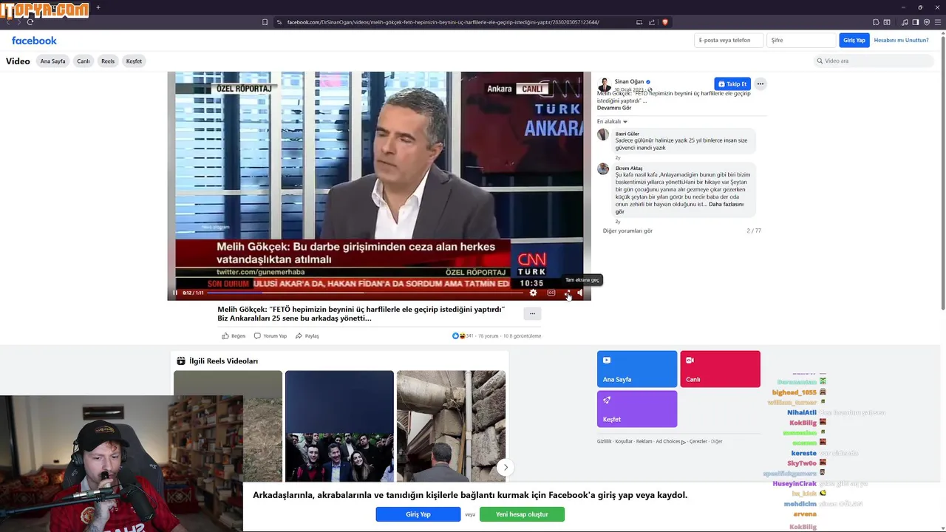This screenshot has width=946, height=532.
Task: Click the top Giriş Yap button
Action: [x=854, y=40]
